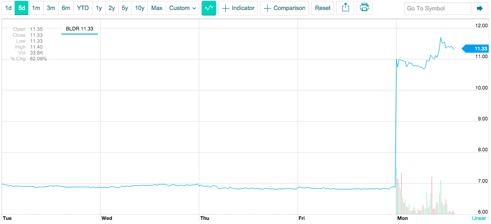Switch to the YTD range
Screen dimensions: 491x224
point(83,8)
